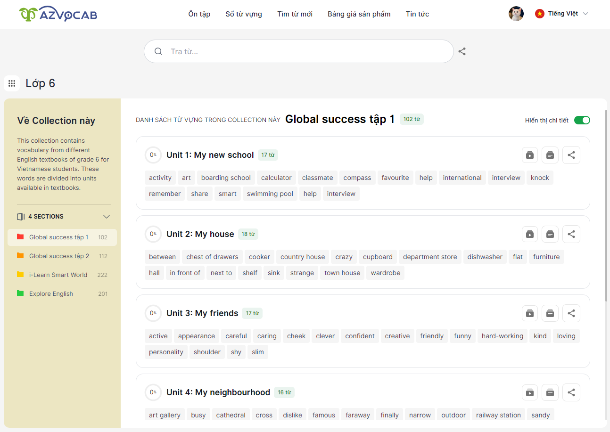
Task: Click the 0% progress circle of Unit 3
Action: coord(153,313)
